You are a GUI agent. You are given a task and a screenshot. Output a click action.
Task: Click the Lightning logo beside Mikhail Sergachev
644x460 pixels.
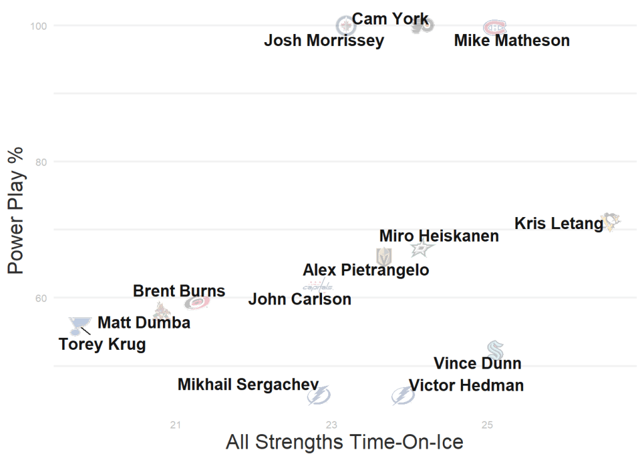pos(319,396)
